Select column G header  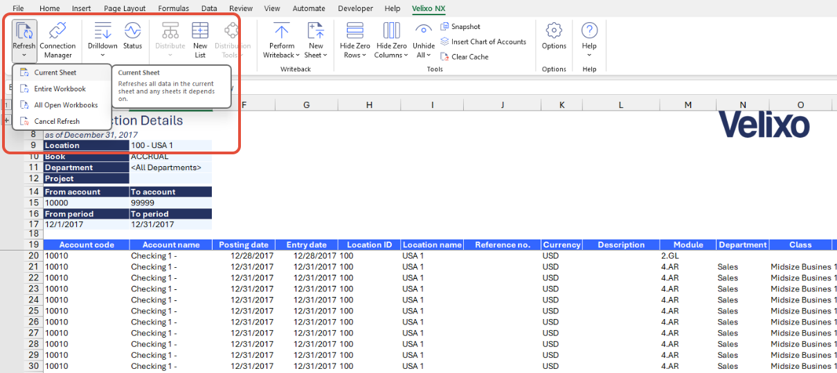tap(306, 104)
